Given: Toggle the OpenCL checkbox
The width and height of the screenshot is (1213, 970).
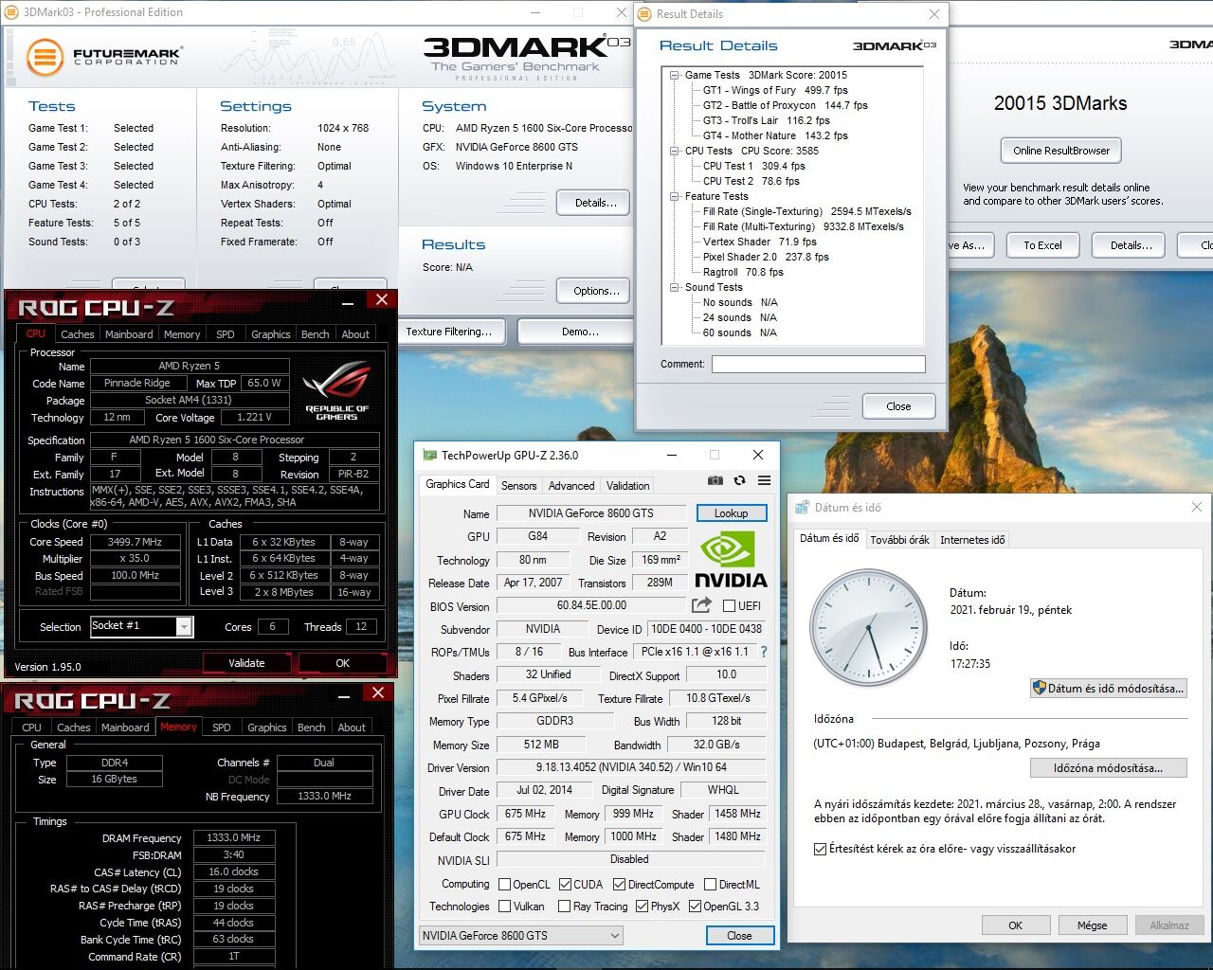Looking at the screenshot, I should 505,884.
